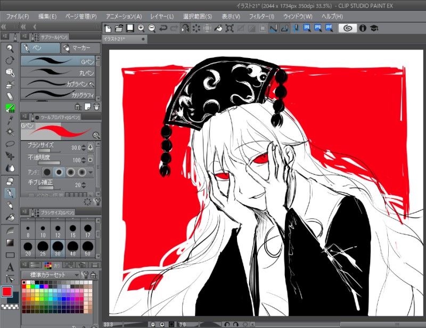Select anti-aliasing medium option

[x=71, y=172]
